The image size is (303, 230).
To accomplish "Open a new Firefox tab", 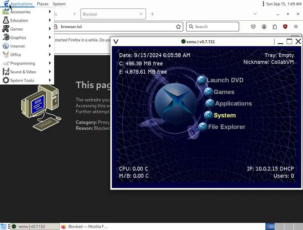I will tap(152, 14).
